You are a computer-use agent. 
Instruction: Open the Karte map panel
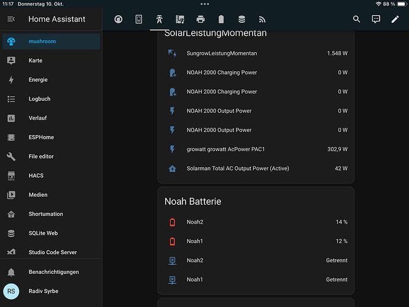point(51,61)
